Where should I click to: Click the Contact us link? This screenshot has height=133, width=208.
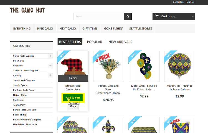pyautogui.click(x=178, y=2)
